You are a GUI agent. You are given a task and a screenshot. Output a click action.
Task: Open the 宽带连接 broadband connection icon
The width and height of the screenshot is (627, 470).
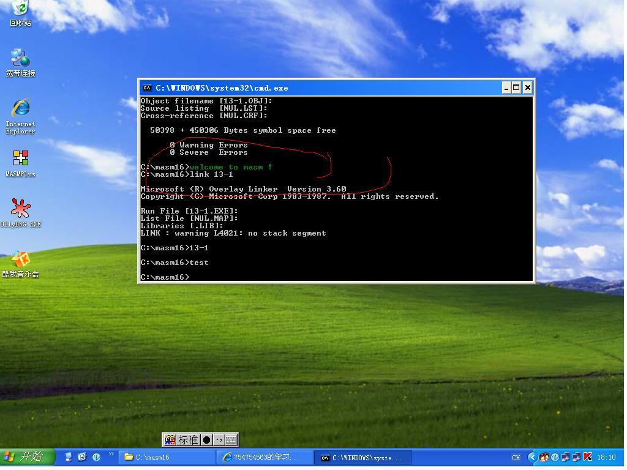pyautogui.click(x=20, y=63)
